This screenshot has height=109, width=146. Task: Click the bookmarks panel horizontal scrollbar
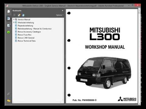(x=37, y=102)
